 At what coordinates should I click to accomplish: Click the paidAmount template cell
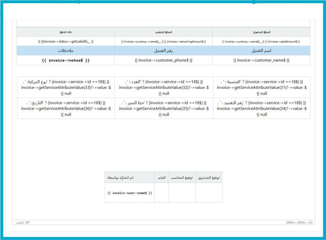click(x=261, y=41)
